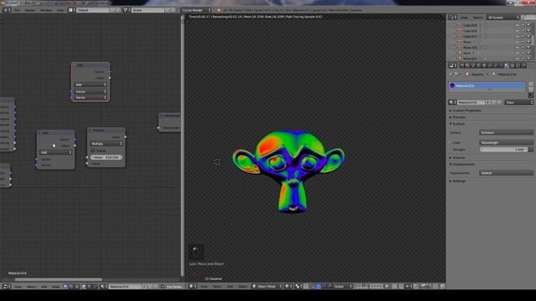Open the Object properties tab

coord(484,65)
